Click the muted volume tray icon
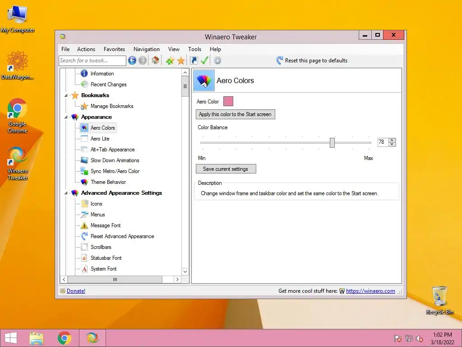The width and height of the screenshot is (462, 347). click(x=419, y=338)
